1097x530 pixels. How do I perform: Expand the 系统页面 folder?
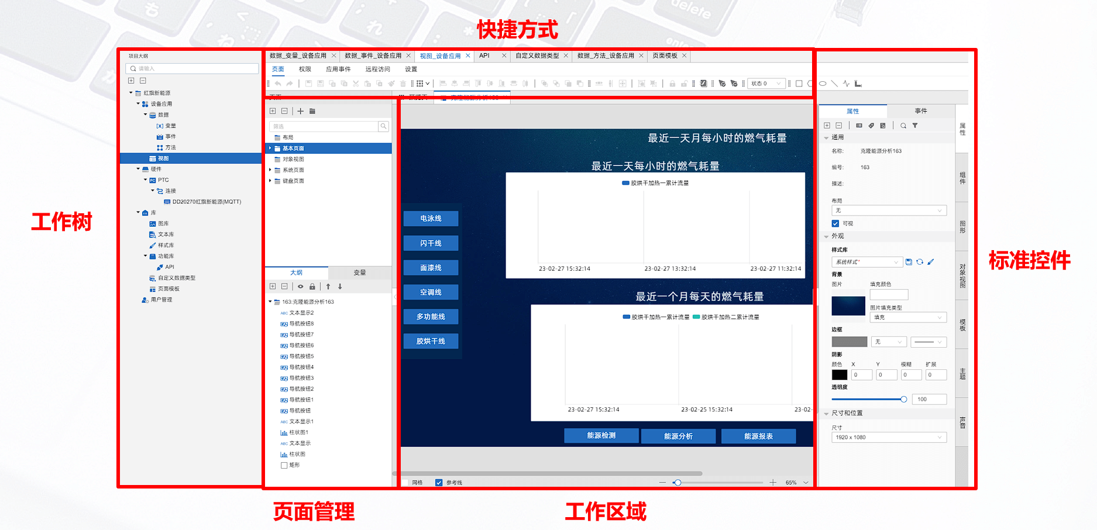pyautogui.click(x=270, y=169)
